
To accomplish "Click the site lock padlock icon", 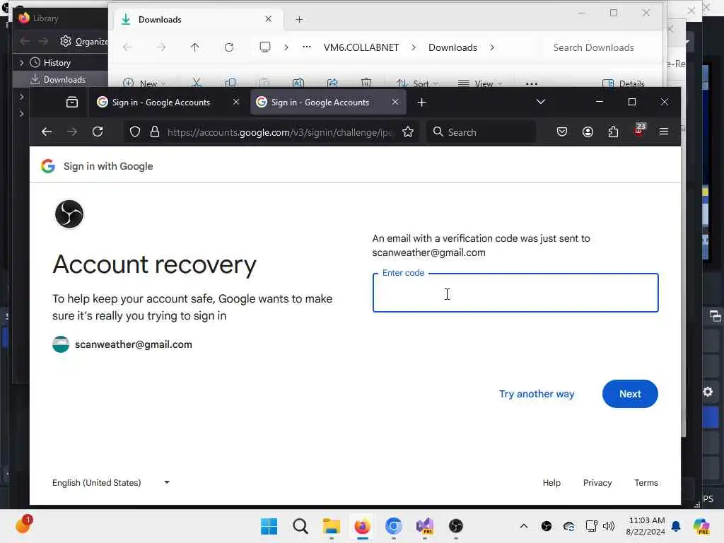I will (x=155, y=132).
